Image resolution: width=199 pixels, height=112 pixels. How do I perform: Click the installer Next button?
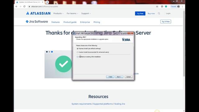(x=119, y=77)
